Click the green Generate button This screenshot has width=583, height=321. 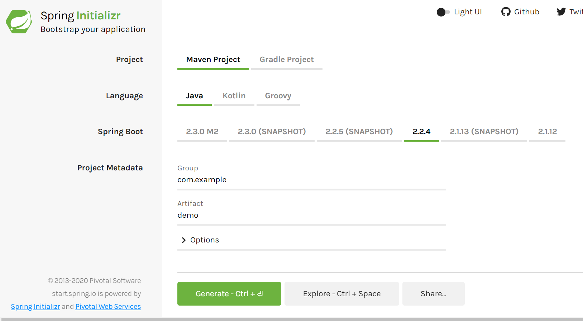point(229,294)
